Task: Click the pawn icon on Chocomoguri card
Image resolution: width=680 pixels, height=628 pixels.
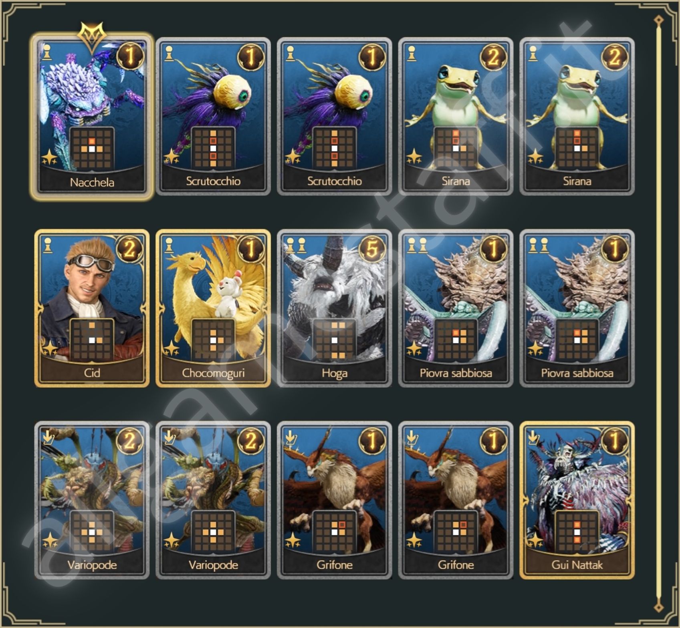Action: pos(169,245)
